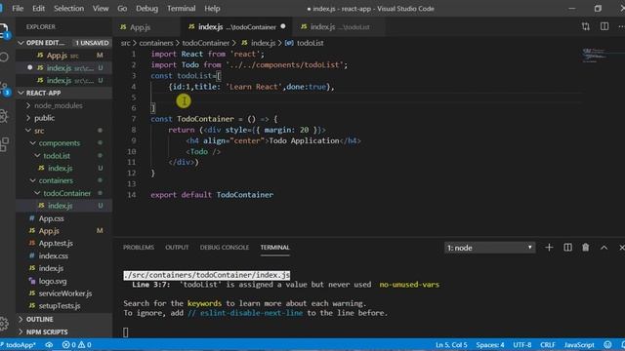Click UTF-8 encoding in status bar

522,344
